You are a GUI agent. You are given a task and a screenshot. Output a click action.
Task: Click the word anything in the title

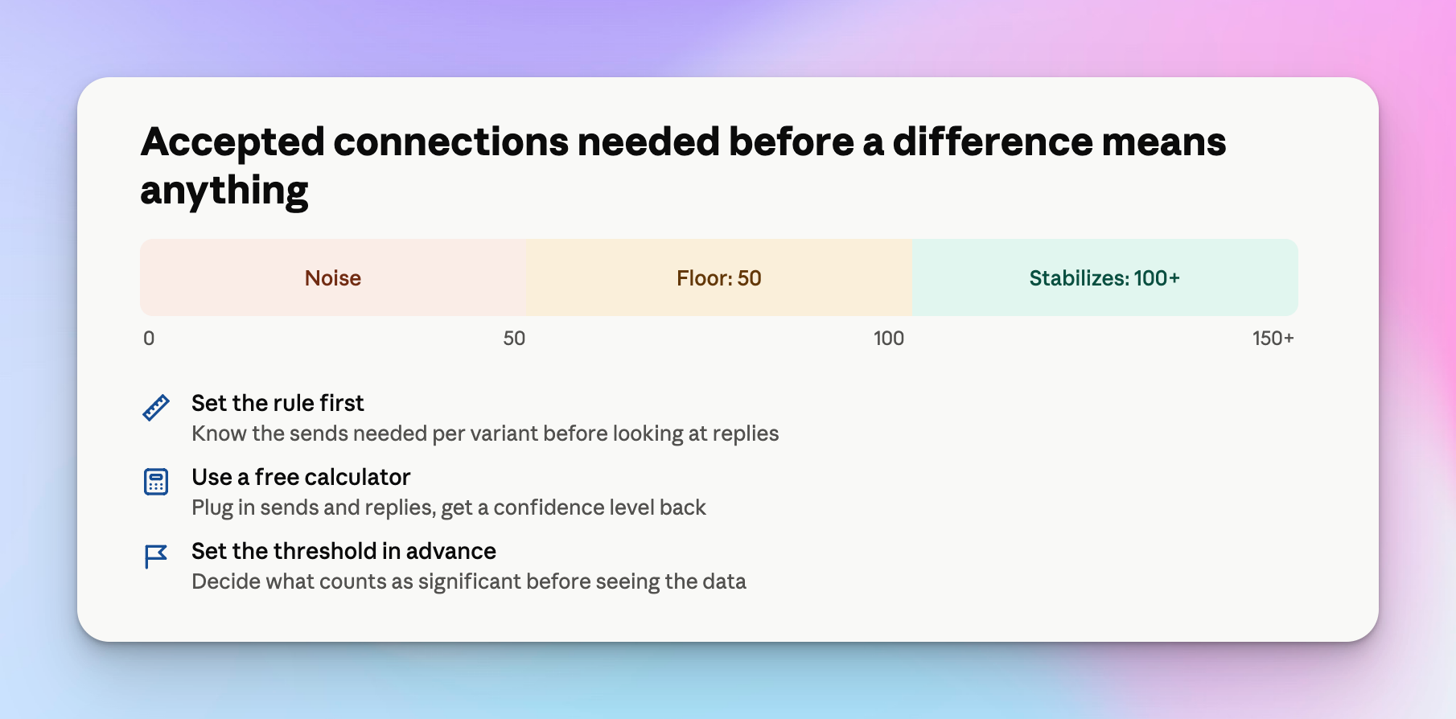224,191
